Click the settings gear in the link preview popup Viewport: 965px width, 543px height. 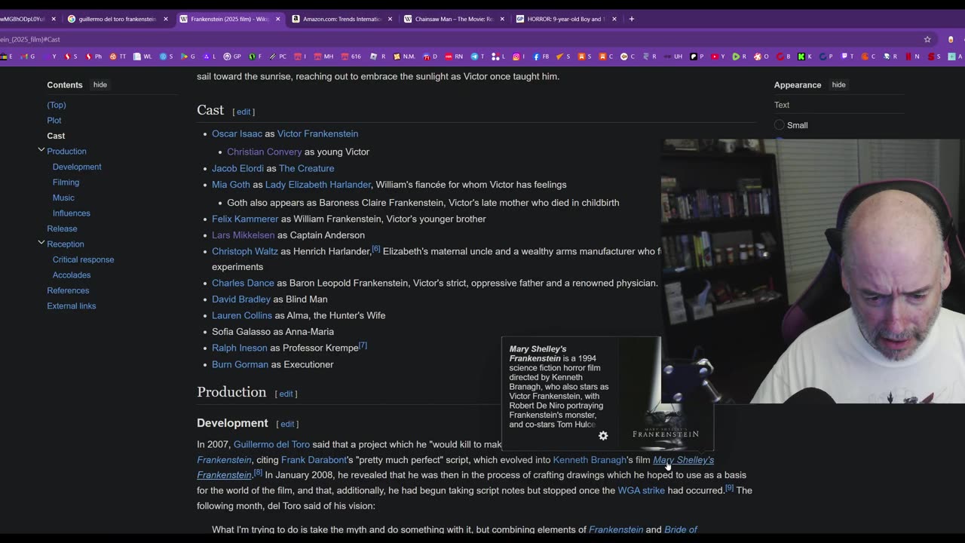[x=603, y=436]
